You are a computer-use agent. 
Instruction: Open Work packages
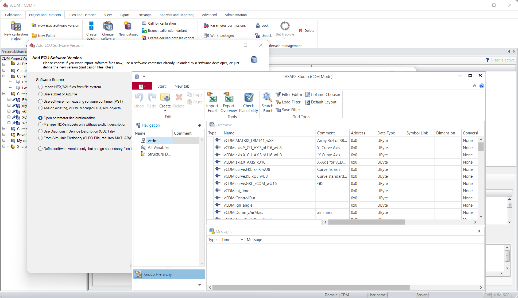[x=219, y=36]
